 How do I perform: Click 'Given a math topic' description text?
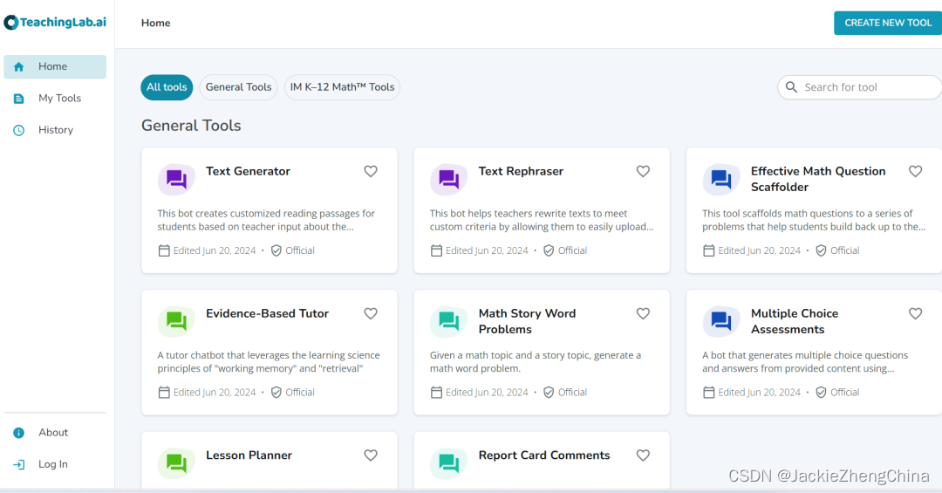tap(536, 362)
